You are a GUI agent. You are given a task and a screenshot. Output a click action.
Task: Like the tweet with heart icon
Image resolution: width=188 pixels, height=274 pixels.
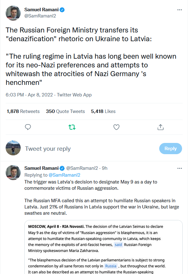pos(116,127)
